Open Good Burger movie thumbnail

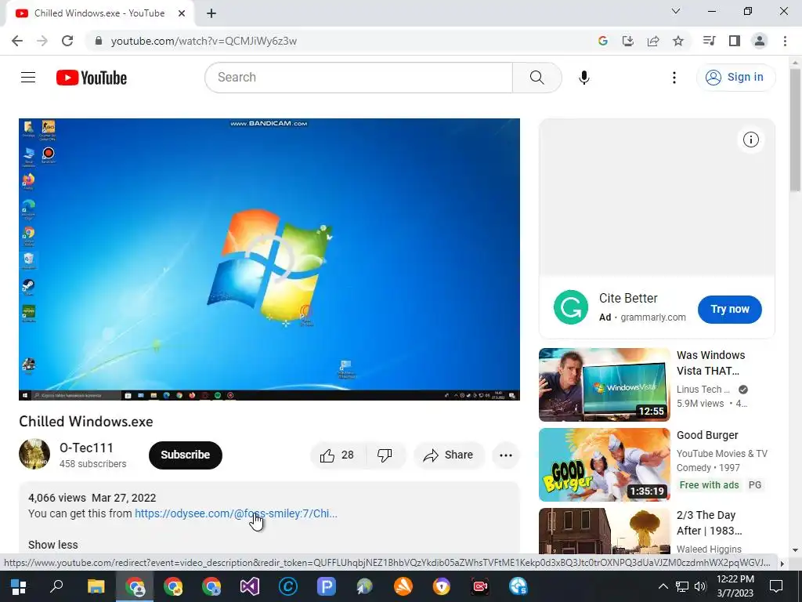pyautogui.click(x=605, y=464)
